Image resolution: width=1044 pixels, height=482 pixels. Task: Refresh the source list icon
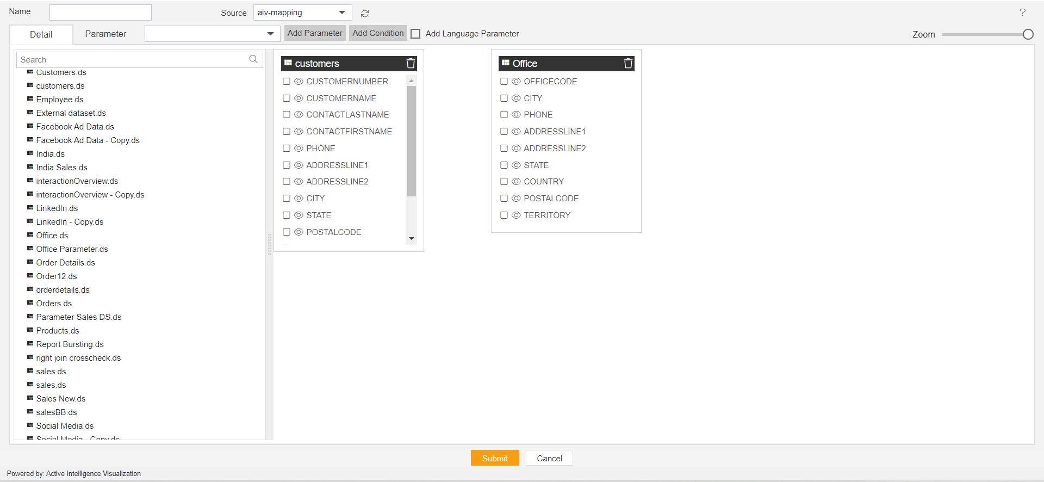365,14
